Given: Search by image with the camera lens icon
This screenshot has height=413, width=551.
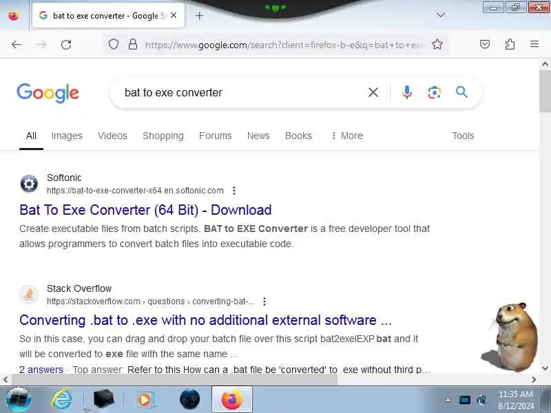Looking at the screenshot, I should (435, 92).
